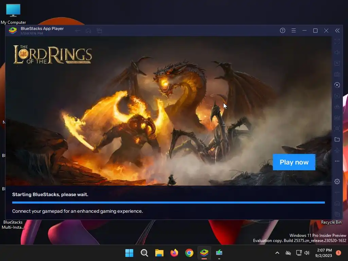Select the BlueStacks Multi-Insta... desktop label
Screen dimensions: 348x261
(x=13, y=225)
